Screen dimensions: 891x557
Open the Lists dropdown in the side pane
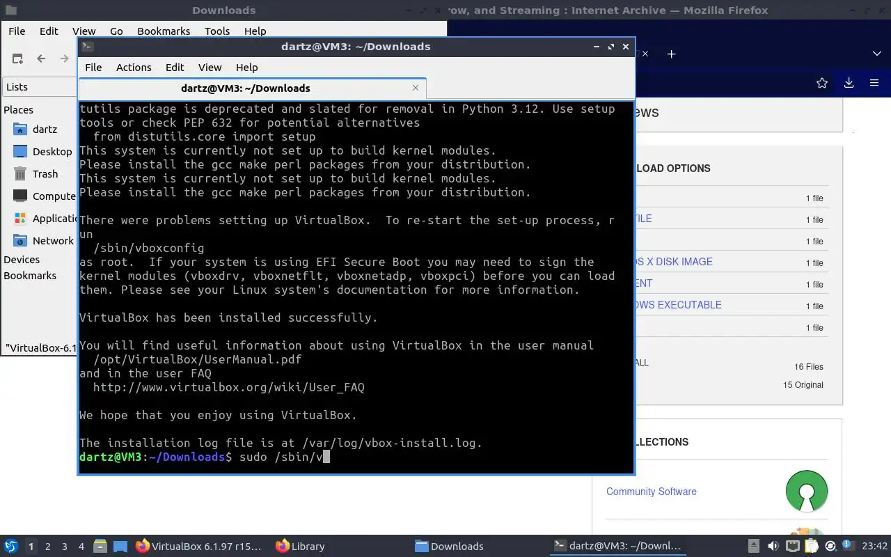click(40, 87)
